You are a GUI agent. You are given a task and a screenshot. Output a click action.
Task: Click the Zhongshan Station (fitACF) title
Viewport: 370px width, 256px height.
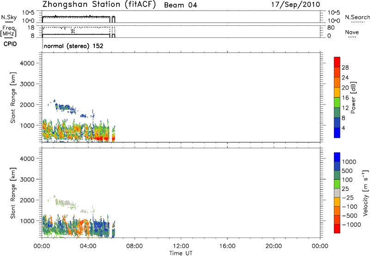pyautogui.click(x=99, y=5)
